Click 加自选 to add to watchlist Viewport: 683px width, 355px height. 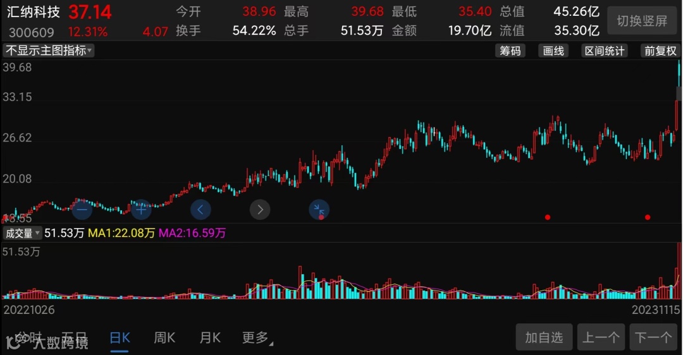[544, 337]
